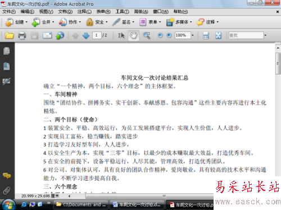Screen dimensions: 281x210
Task: Choose the text select tool
Action: (x=121, y=35)
